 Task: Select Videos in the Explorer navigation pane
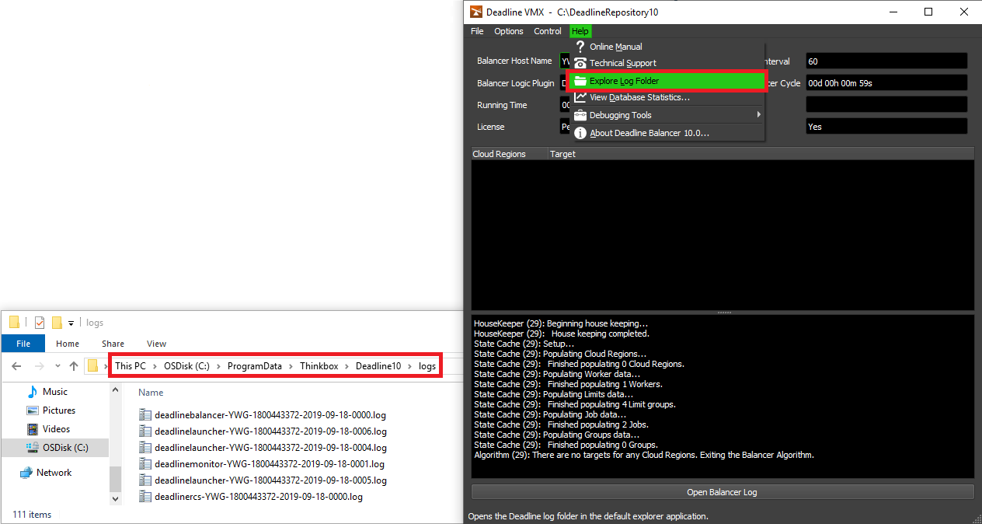pos(56,429)
